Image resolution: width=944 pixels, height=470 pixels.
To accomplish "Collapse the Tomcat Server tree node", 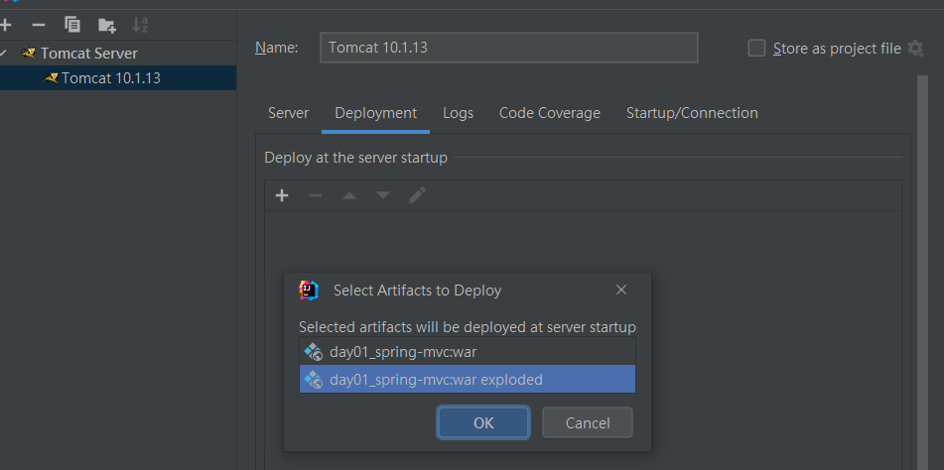I will [4, 54].
